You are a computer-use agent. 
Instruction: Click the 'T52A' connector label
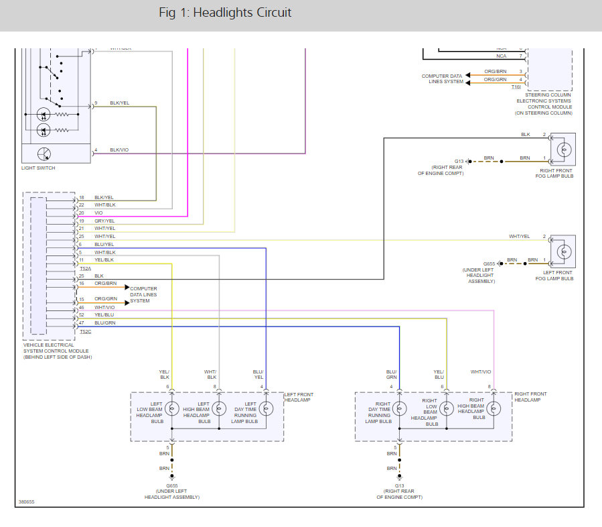coord(85,269)
